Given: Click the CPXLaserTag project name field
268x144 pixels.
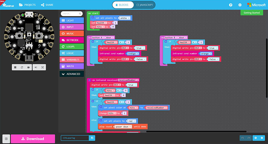Looking at the screenshot, I should 75,138.
